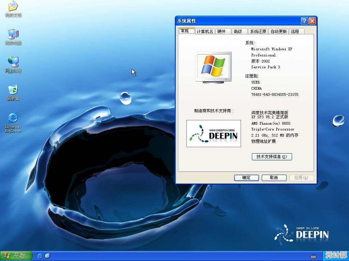This screenshot has height=261, width=349.
Task: Click the 技术支持信息(S) button
Action: pos(272,157)
